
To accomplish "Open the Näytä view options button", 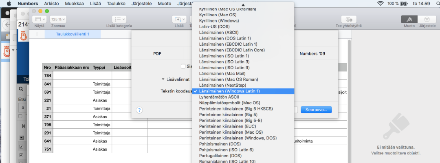I will [40, 19].
